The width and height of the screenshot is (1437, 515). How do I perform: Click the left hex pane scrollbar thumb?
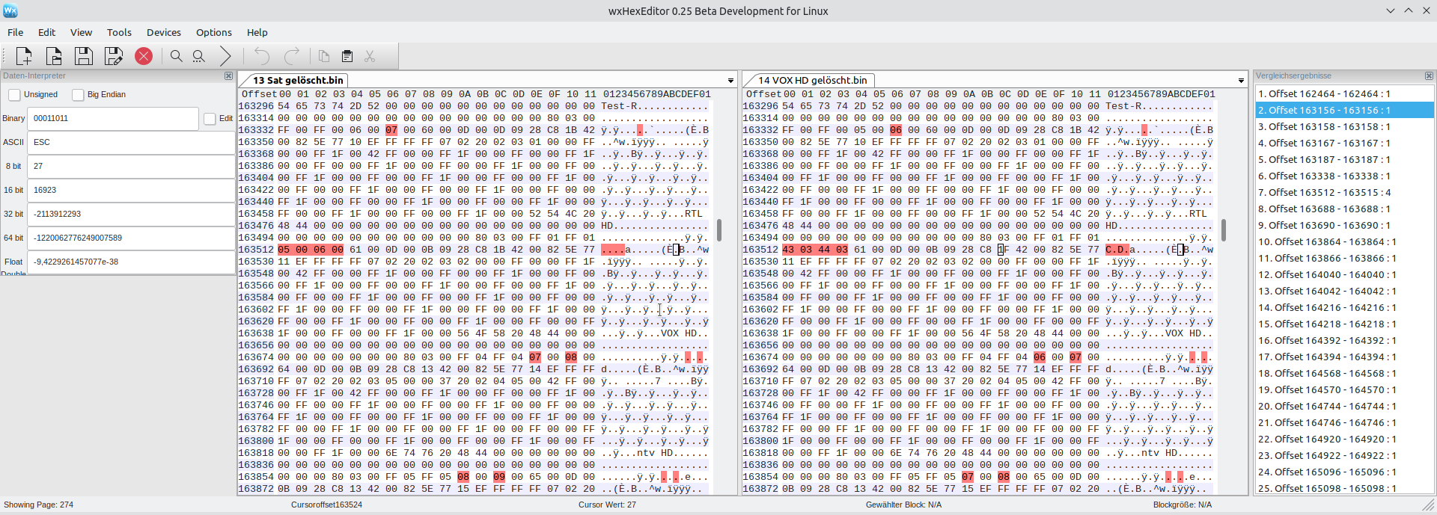coord(719,229)
